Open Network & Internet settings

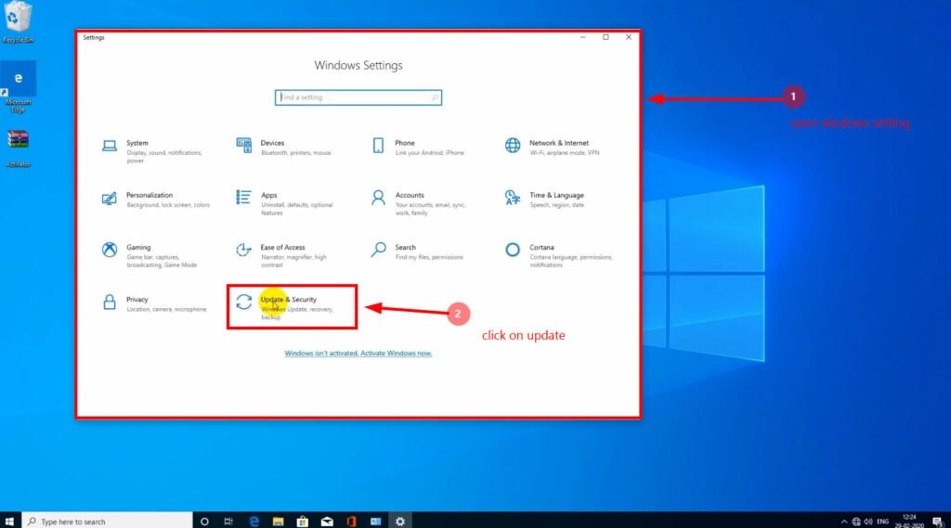553,148
